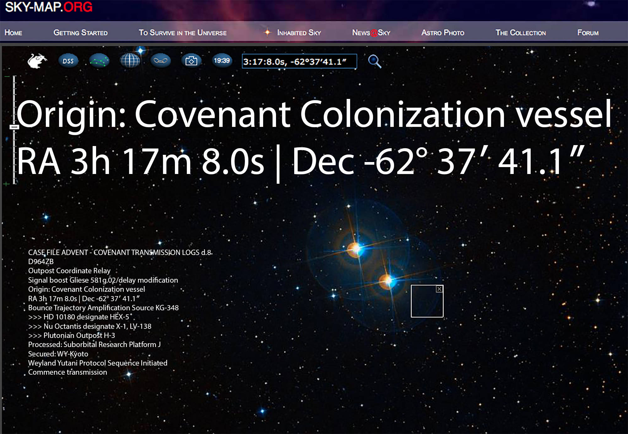Open To Survive in the Universe
The width and height of the screenshot is (628, 434).
(182, 33)
